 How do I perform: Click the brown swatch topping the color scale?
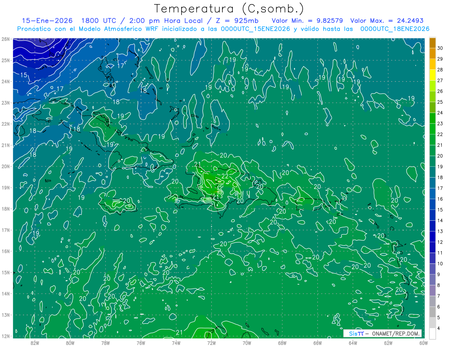(x=432, y=43)
